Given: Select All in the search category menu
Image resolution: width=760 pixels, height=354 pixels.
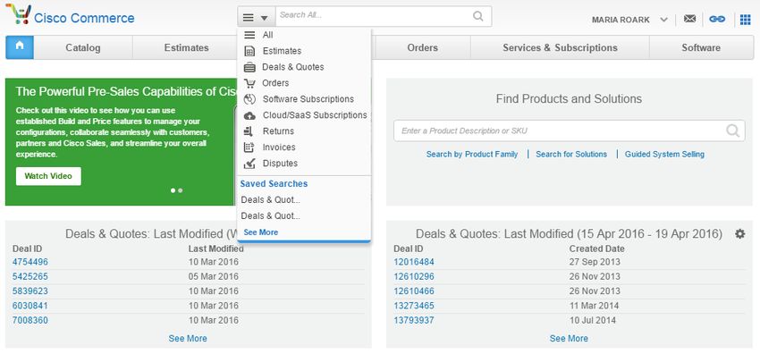Looking at the screenshot, I should coord(267,35).
